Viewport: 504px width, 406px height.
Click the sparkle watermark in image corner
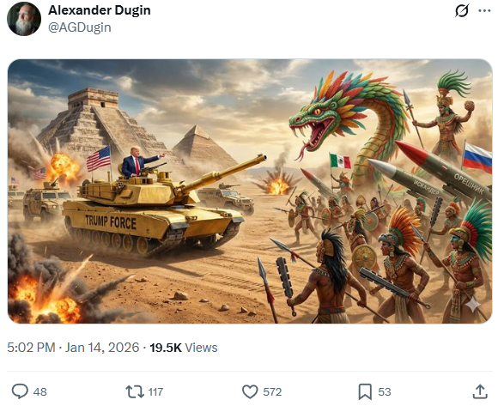(x=473, y=305)
